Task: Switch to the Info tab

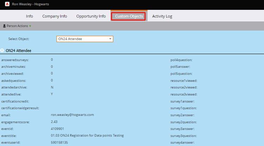Action: pyautogui.click(x=30, y=16)
